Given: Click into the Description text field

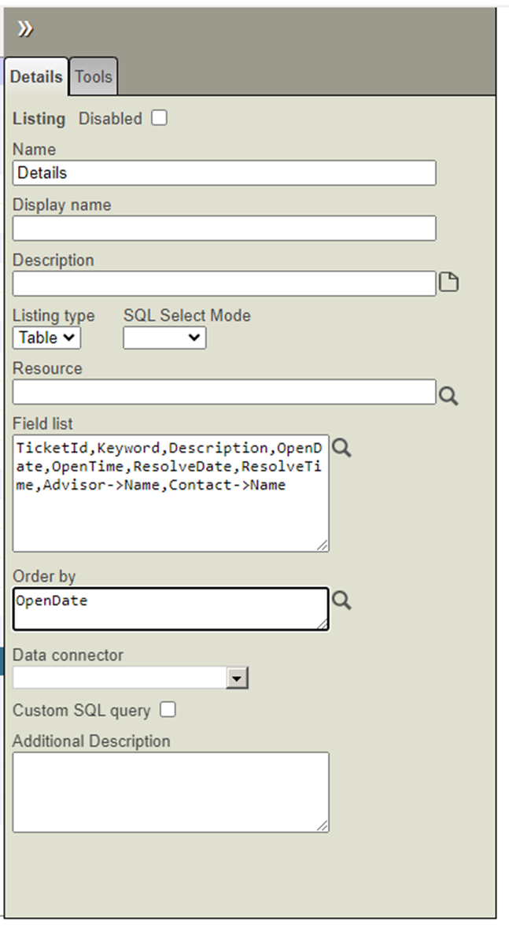Looking at the screenshot, I should [224, 283].
